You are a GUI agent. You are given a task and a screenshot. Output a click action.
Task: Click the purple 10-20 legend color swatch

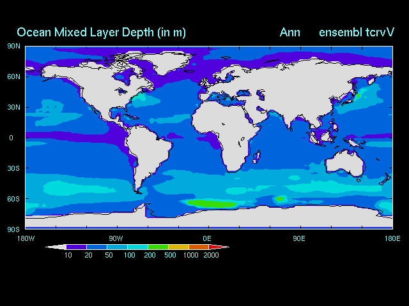[x=77, y=247]
